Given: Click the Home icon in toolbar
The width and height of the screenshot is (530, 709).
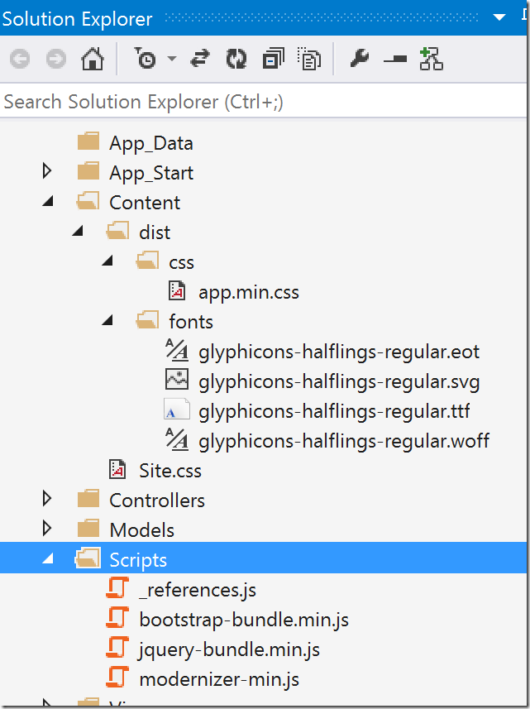Looking at the screenshot, I should [x=93, y=60].
